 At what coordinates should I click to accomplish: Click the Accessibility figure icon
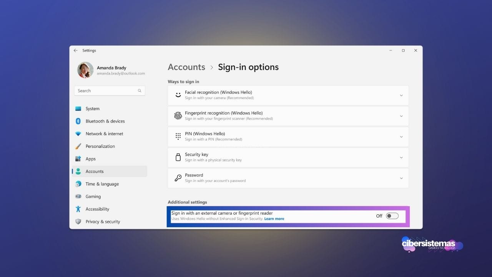(x=78, y=209)
